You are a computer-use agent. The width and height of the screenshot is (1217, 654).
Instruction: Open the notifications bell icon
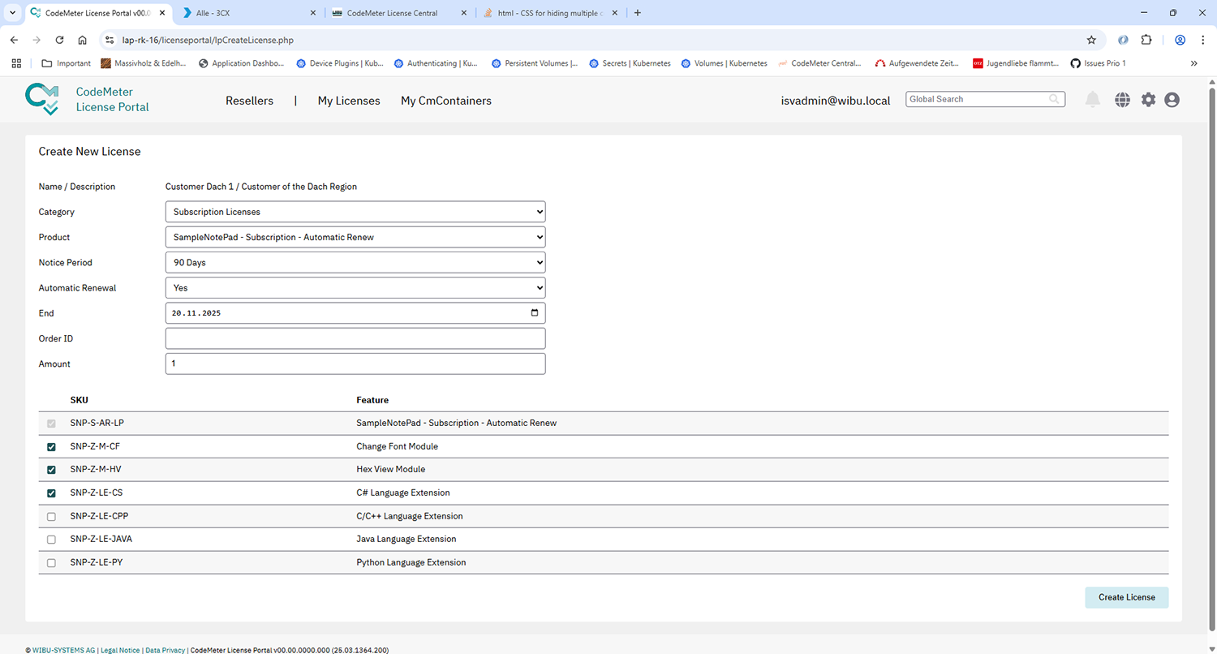pyautogui.click(x=1093, y=100)
